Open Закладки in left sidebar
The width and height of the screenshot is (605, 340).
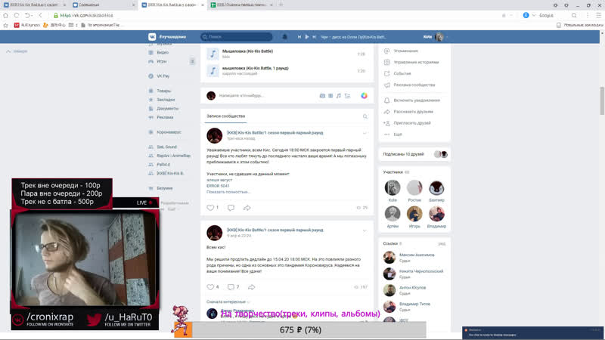166,100
